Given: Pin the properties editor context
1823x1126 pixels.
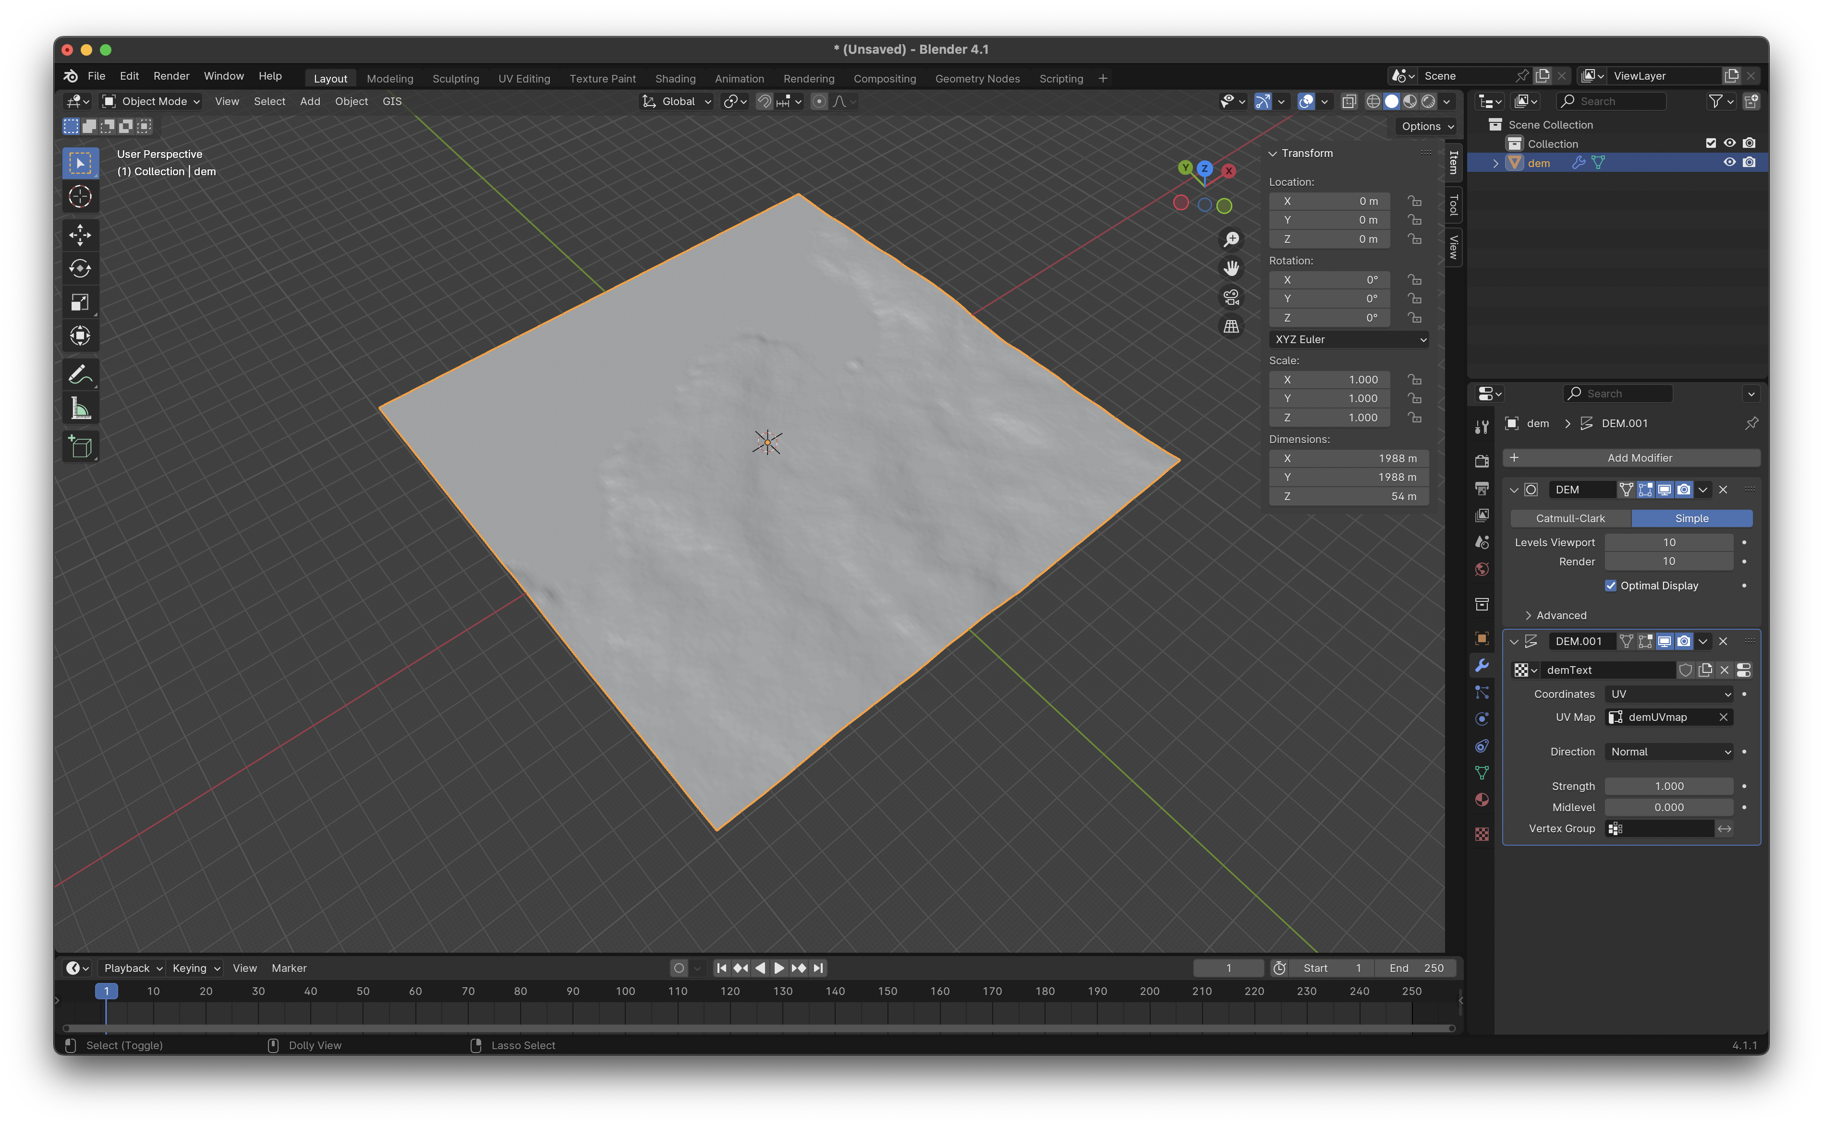Looking at the screenshot, I should point(1751,423).
